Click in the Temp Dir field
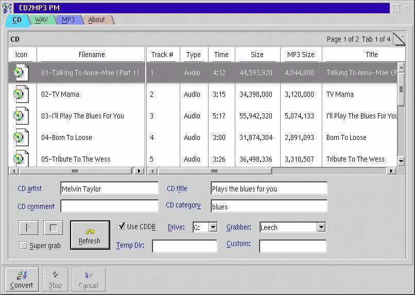415x295 pixels. pos(185,246)
